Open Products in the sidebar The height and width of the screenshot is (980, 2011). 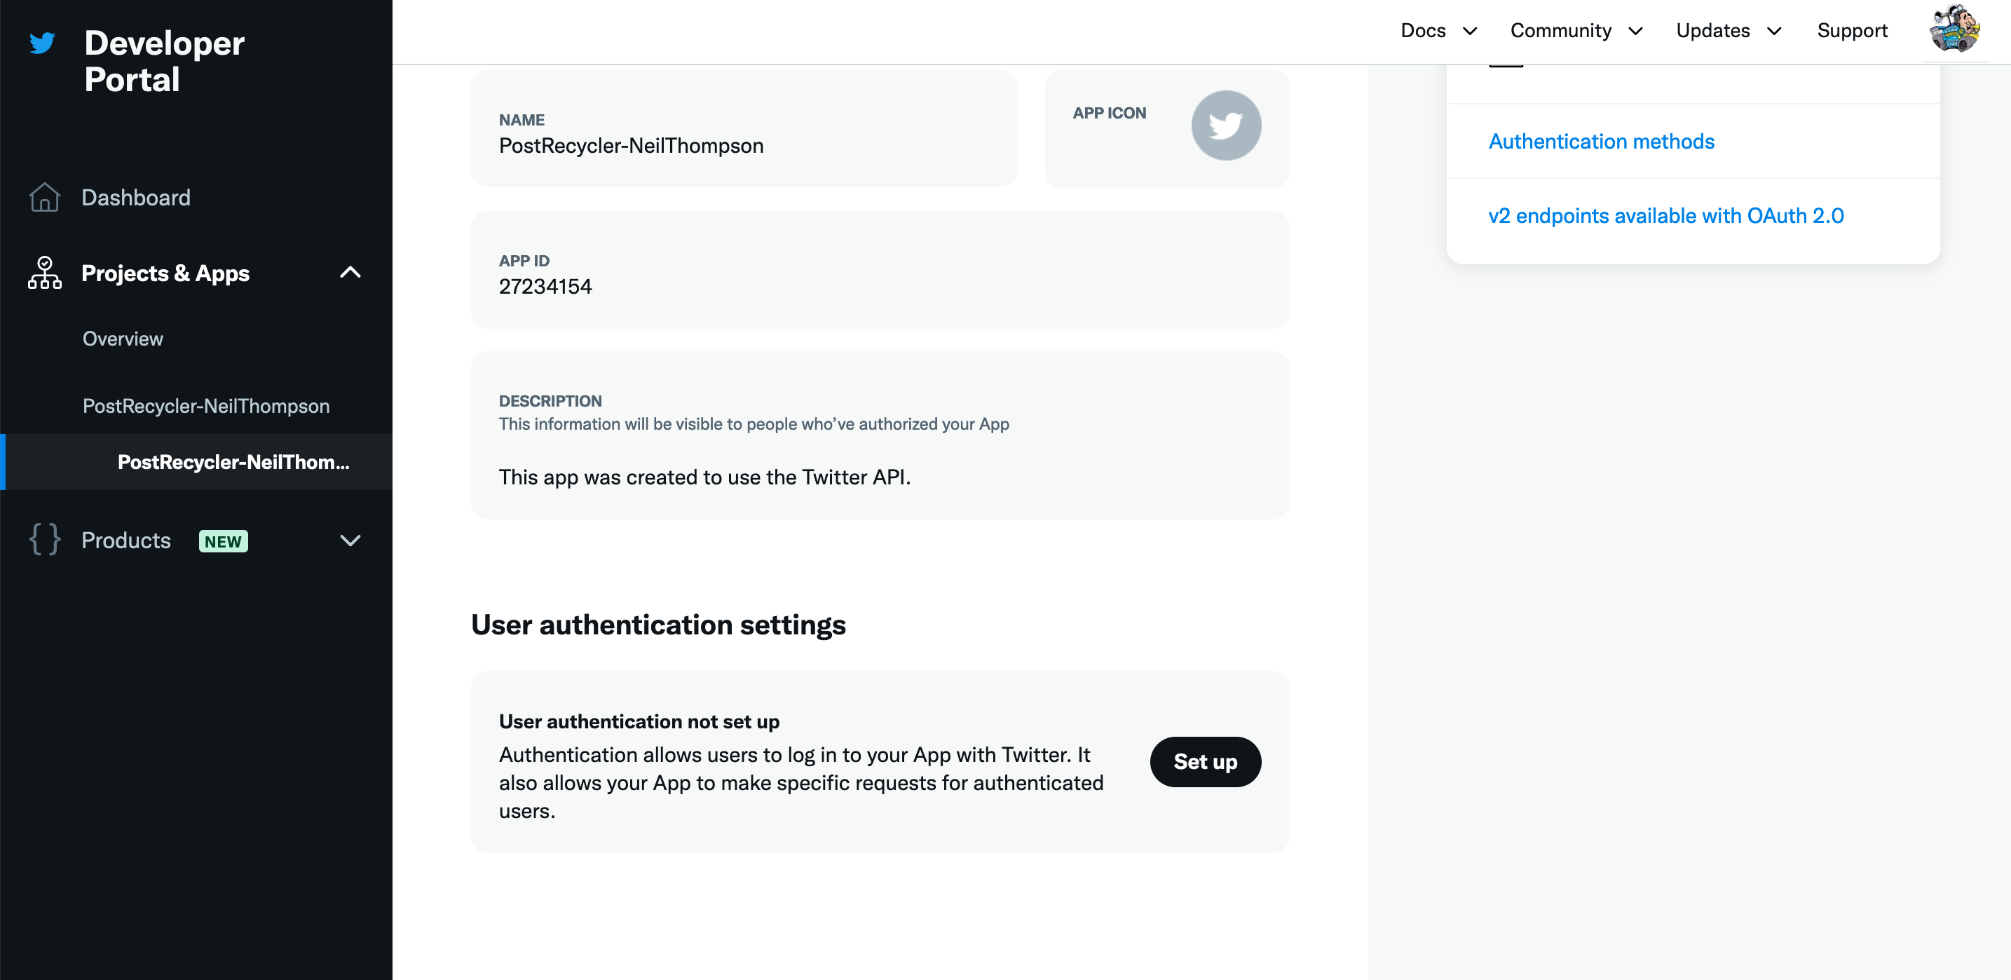[125, 540]
